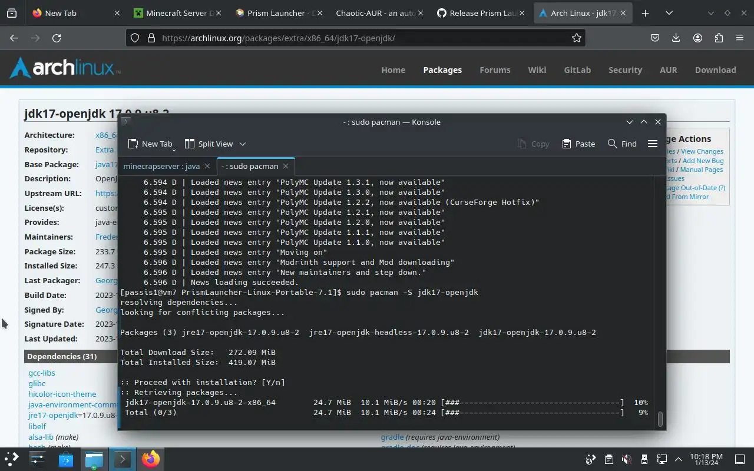Open libelf dependency link
Image resolution: width=754 pixels, height=471 pixels.
(37, 426)
